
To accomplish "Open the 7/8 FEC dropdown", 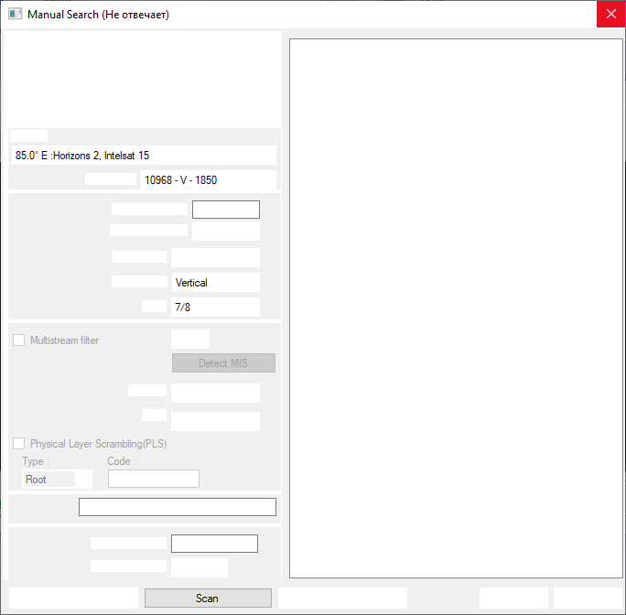I will (215, 307).
